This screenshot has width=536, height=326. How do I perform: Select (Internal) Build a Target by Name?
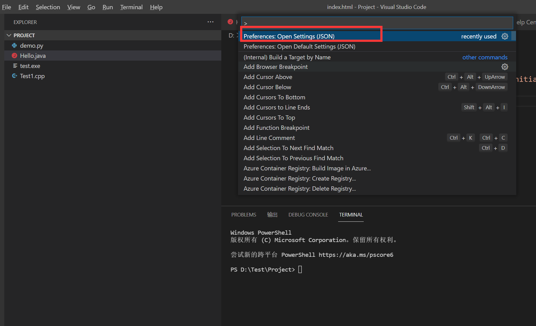pos(377,57)
